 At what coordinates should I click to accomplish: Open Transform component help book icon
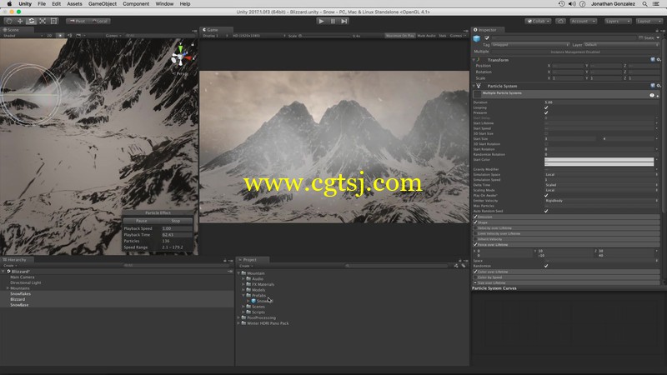(x=653, y=60)
